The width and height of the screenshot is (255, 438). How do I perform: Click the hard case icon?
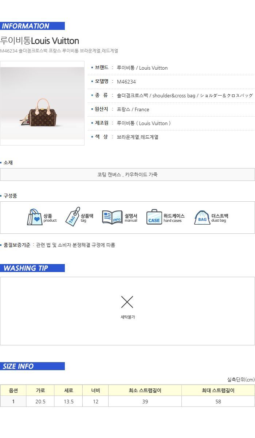pos(154,217)
